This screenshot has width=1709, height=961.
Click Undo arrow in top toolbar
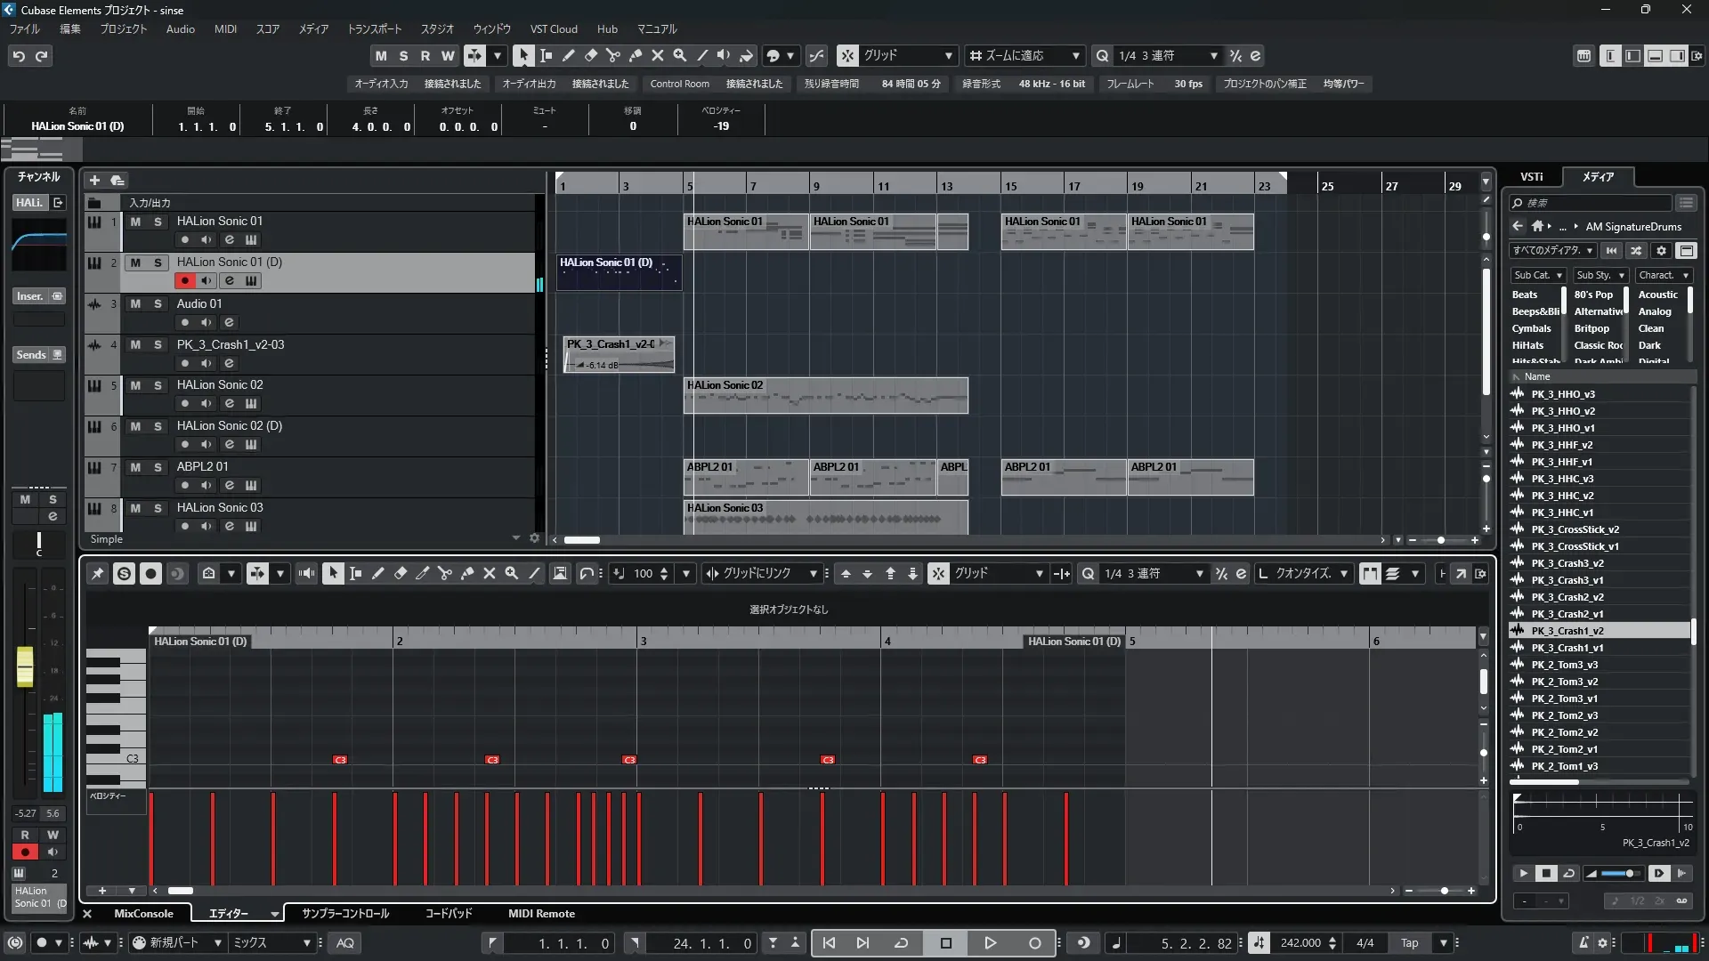[x=19, y=56]
